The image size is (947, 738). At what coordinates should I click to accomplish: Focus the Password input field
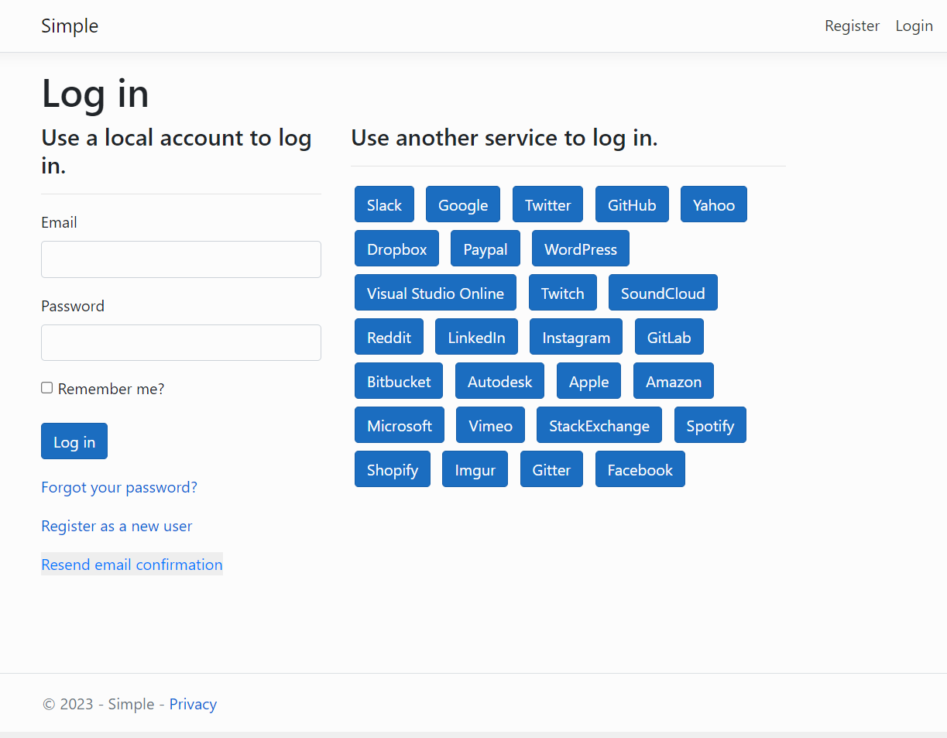click(181, 342)
